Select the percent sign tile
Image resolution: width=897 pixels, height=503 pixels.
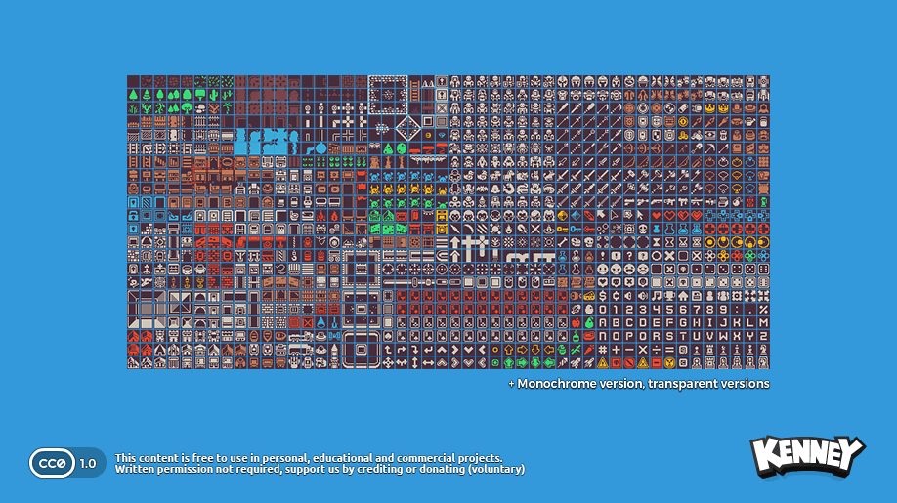(763, 310)
